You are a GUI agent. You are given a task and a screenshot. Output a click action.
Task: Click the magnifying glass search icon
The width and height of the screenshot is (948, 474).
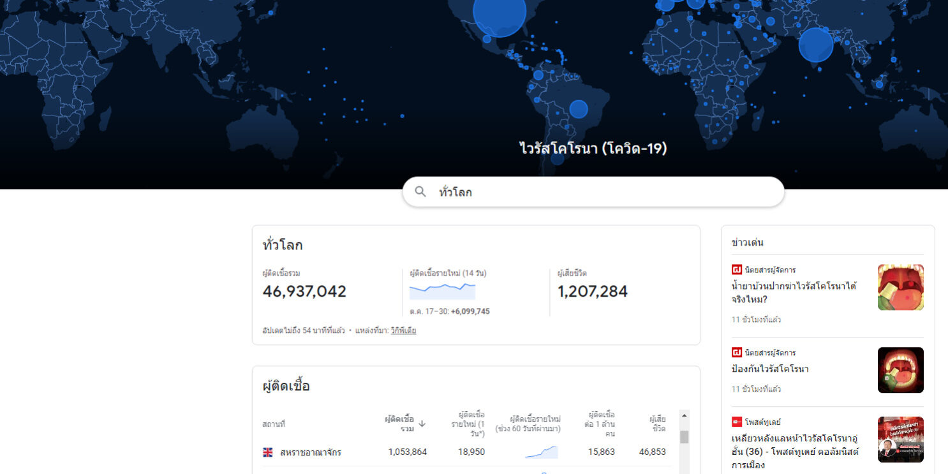(x=420, y=191)
